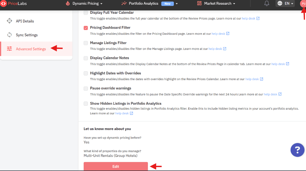Expand the Portfolio Analytics dropdown
The height and width of the screenshot is (171, 306).
pos(150,3)
